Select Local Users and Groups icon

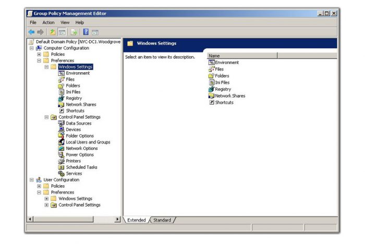click(x=61, y=142)
